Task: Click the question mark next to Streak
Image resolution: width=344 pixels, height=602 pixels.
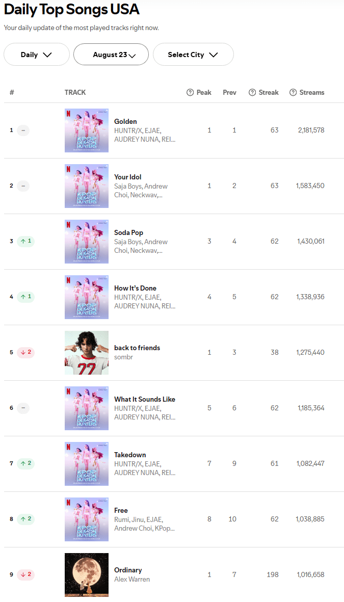Action: click(x=252, y=92)
